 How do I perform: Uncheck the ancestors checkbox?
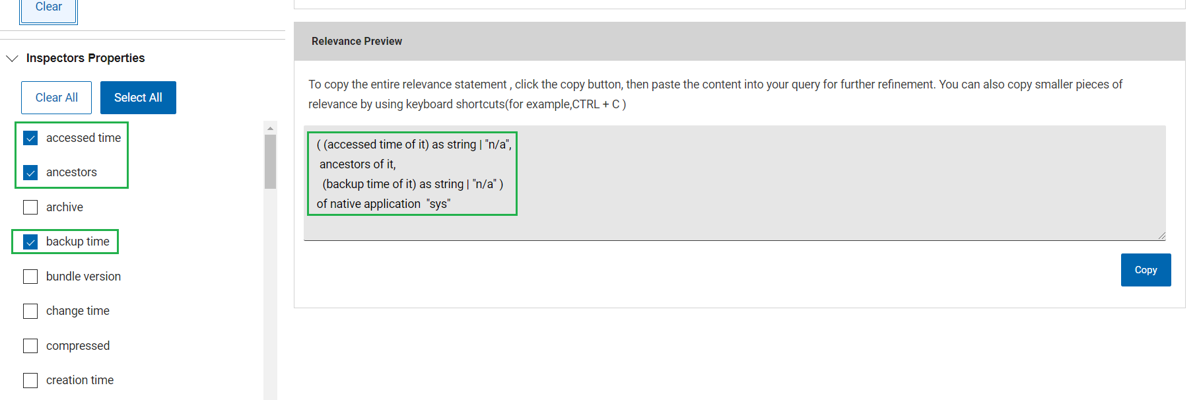point(30,172)
